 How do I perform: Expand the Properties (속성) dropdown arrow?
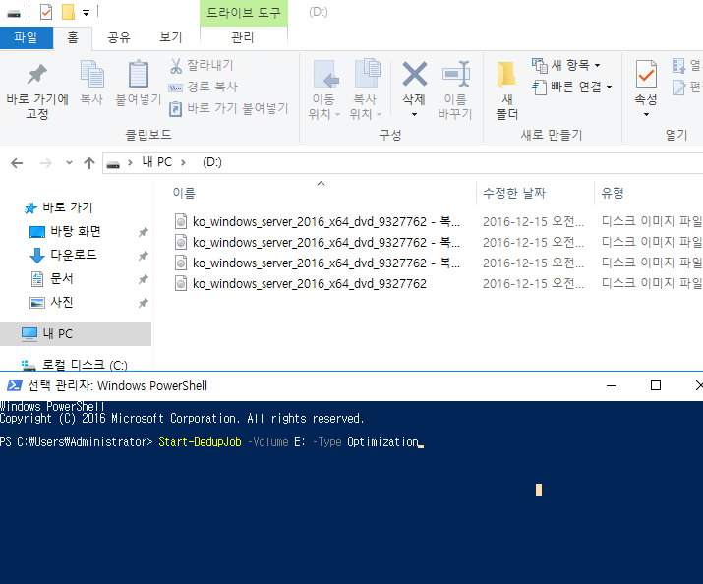pos(646,115)
